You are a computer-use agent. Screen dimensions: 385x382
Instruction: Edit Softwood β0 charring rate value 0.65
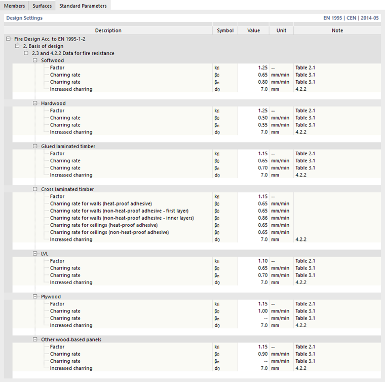tap(253, 75)
